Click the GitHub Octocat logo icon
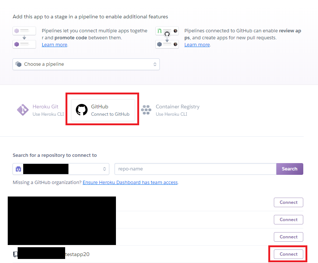The width and height of the screenshot is (318, 263). 82,110
